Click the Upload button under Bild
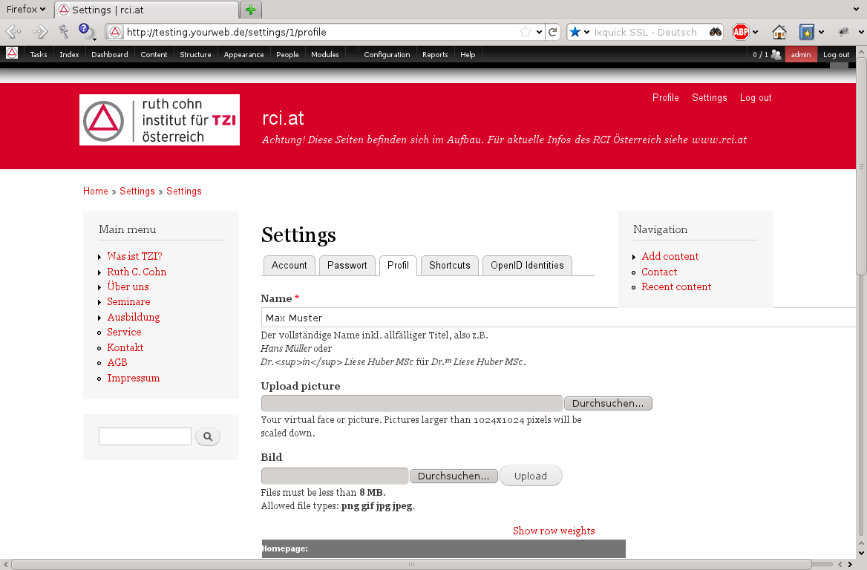This screenshot has width=867, height=570. click(x=530, y=476)
